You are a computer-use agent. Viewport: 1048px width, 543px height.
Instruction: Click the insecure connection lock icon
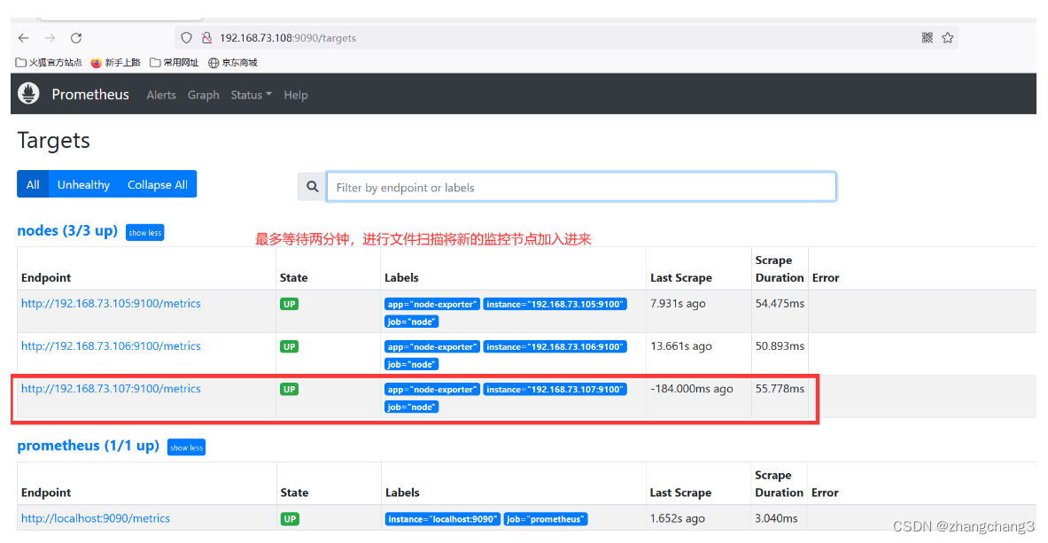[206, 38]
